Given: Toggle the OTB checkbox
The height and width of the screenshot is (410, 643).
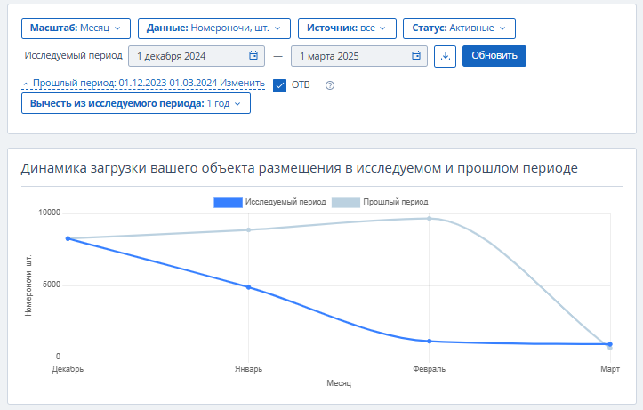Looking at the screenshot, I should 279,85.
